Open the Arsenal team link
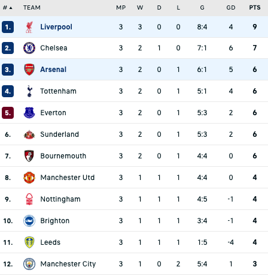Screen dimensions: 268x276 click(53, 70)
